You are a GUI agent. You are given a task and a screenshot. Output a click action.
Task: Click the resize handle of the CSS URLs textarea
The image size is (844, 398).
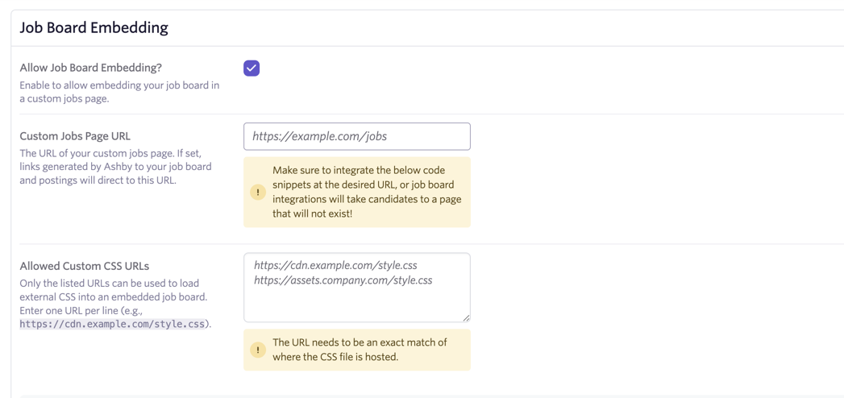pyautogui.click(x=466, y=317)
